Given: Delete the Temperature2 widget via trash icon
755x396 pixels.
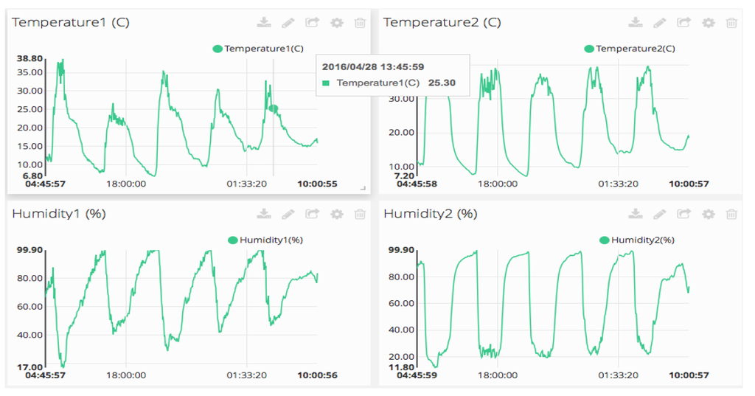Looking at the screenshot, I should click(x=731, y=23).
